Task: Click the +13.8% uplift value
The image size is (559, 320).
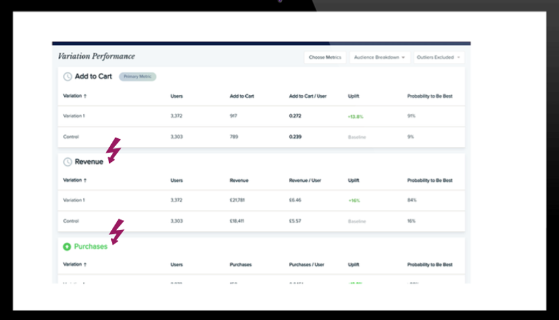Action: pos(355,117)
